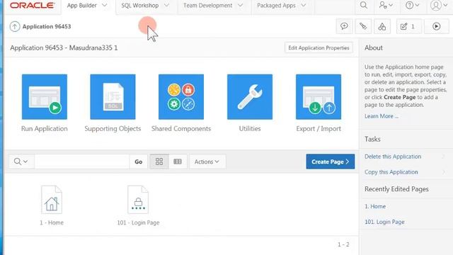Open the developer comments pencil icon
This screenshot has height=255, width=453.
click(x=363, y=27)
